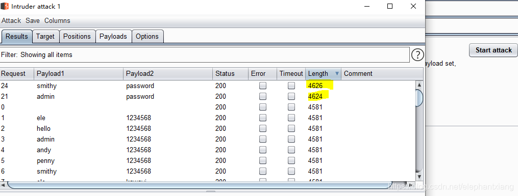Click 'password' in request 24 row
The image size is (518, 196).
[140, 86]
